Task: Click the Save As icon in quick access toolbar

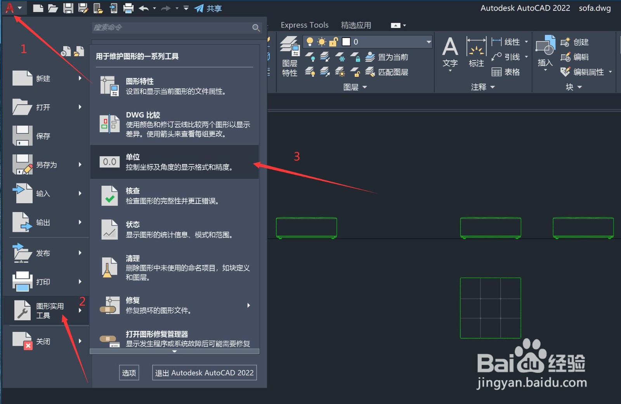Action: click(x=83, y=8)
